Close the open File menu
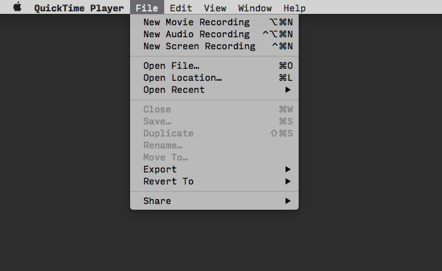Image resolution: width=442 pixels, height=271 pixels. [x=146, y=8]
